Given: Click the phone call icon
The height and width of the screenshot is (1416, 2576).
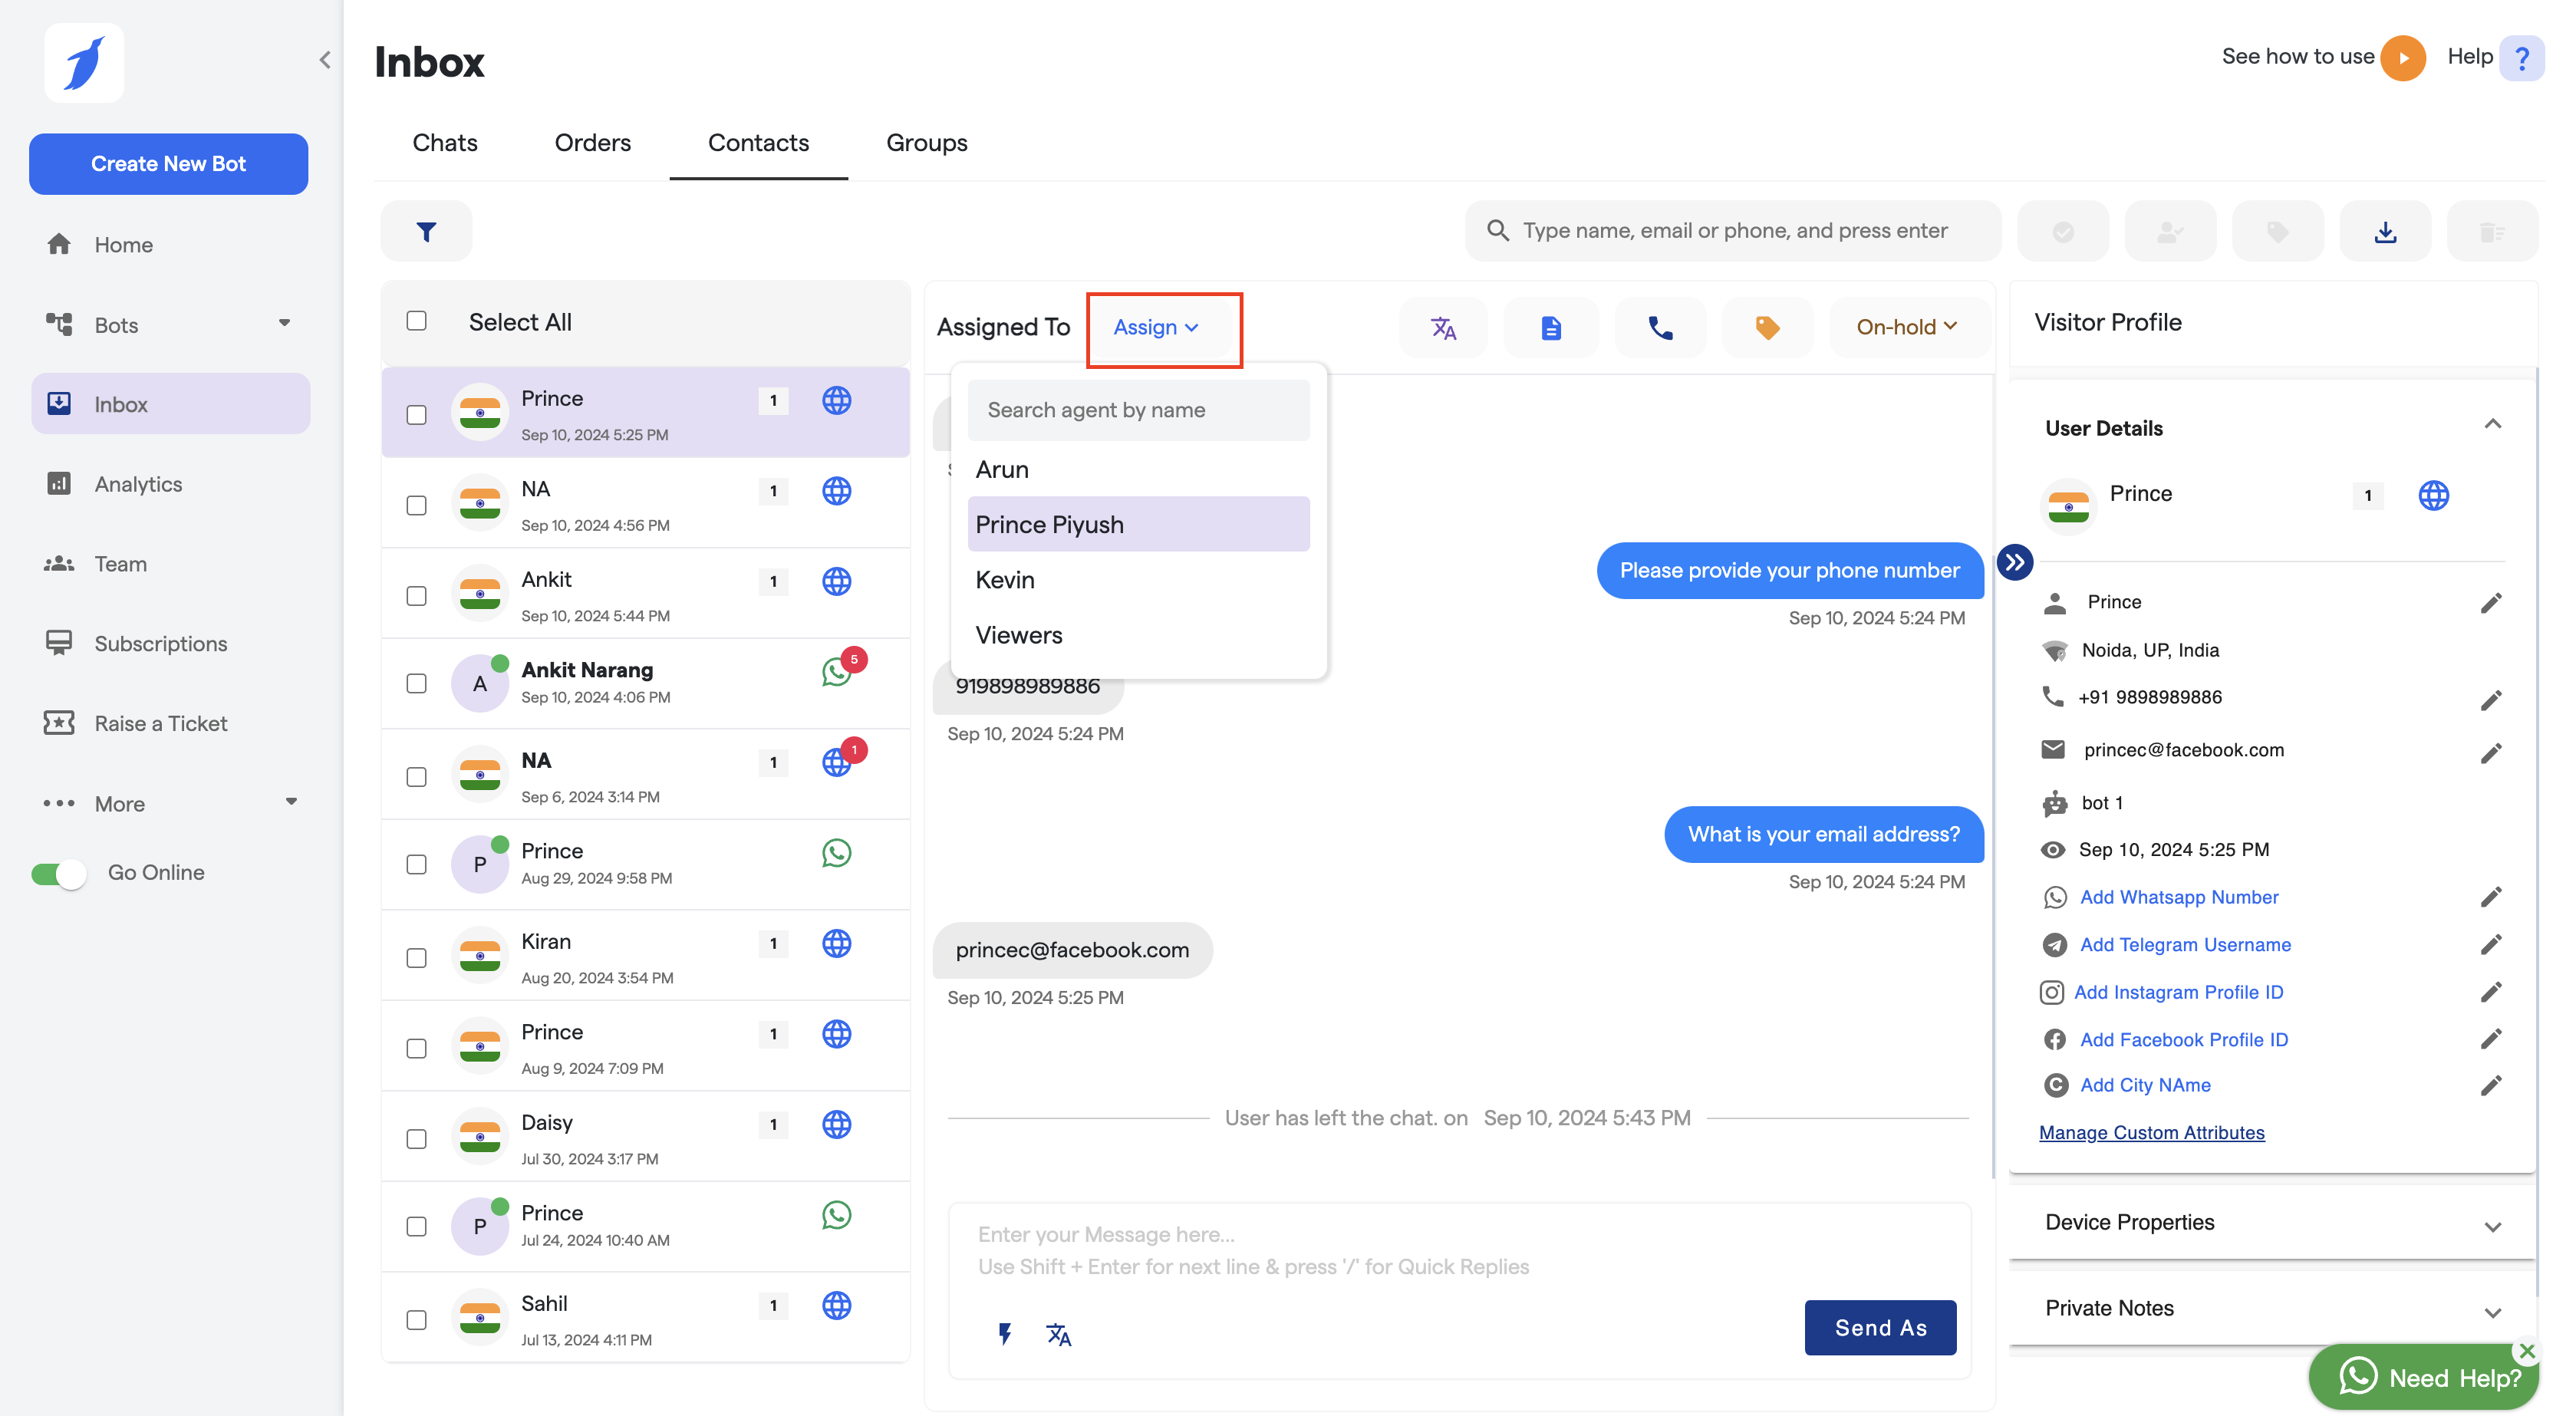Looking at the screenshot, I should click(x=1660, y=327).
